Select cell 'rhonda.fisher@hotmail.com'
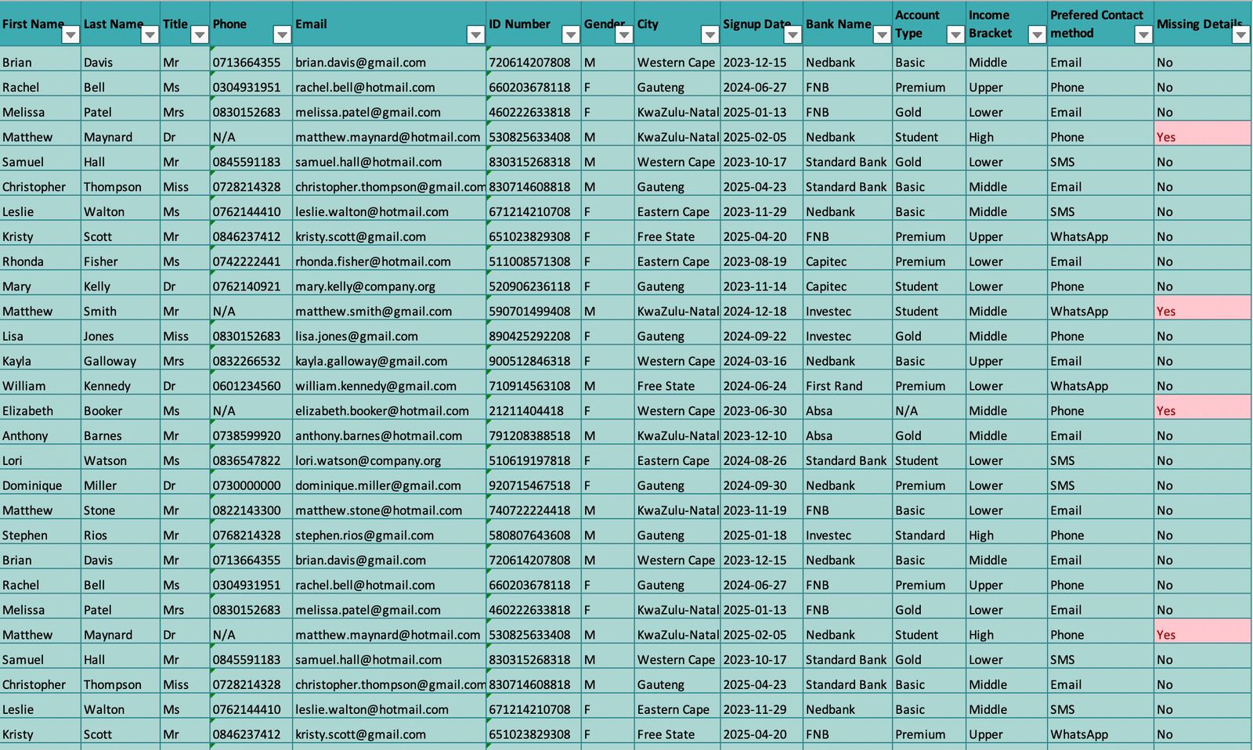The width and height of the screenshot is (1253, 750). tap(389, 261)
